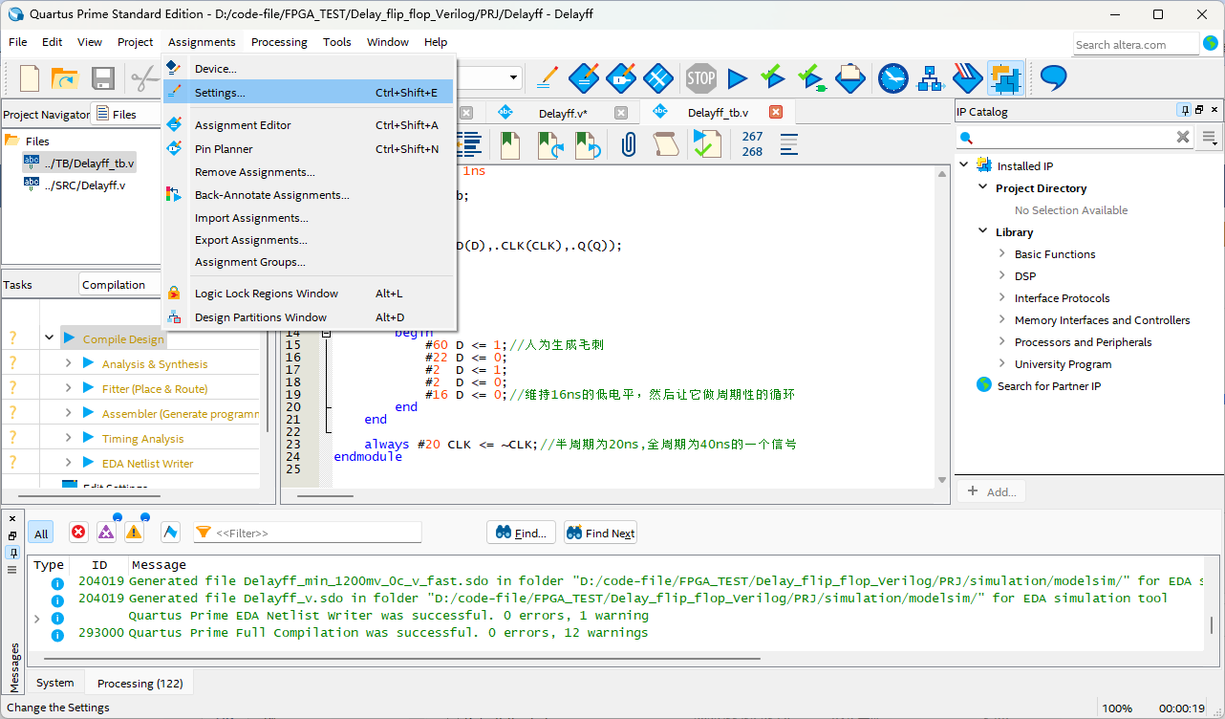This screenshot has width=1225, height=719.
Task: Click the pin icon on Messages panel
Action: click(12, 553)
